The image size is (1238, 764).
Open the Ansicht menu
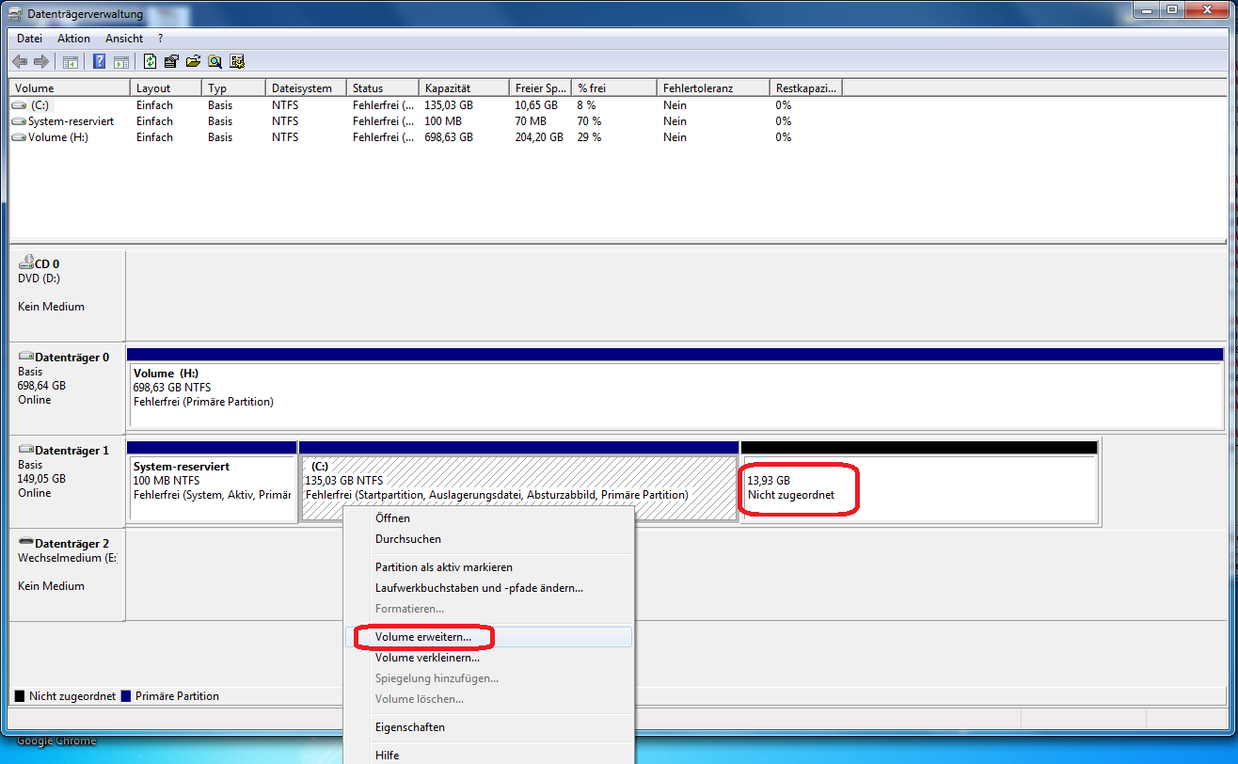coord(124,39)
